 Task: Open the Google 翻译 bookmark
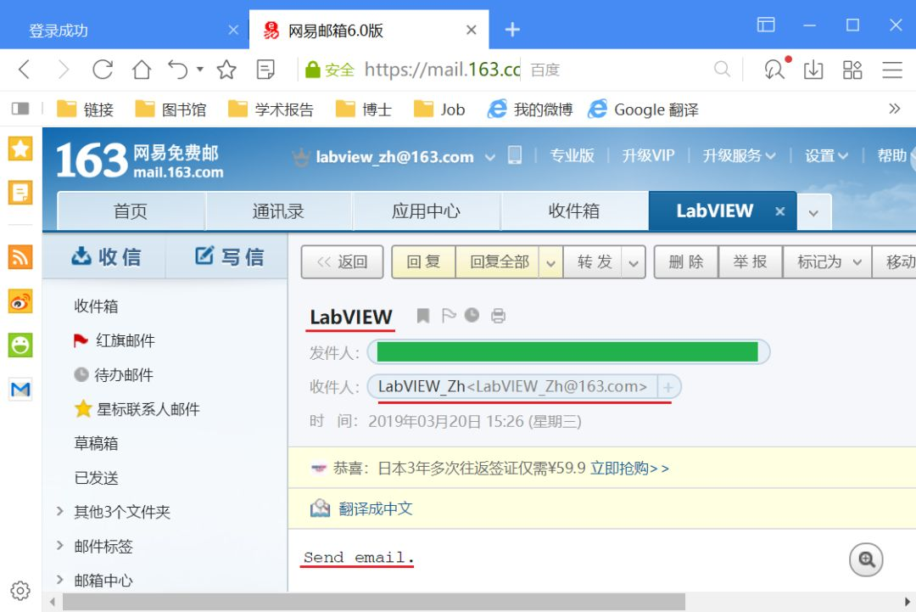pyautogui.click(x=643, y=109)
